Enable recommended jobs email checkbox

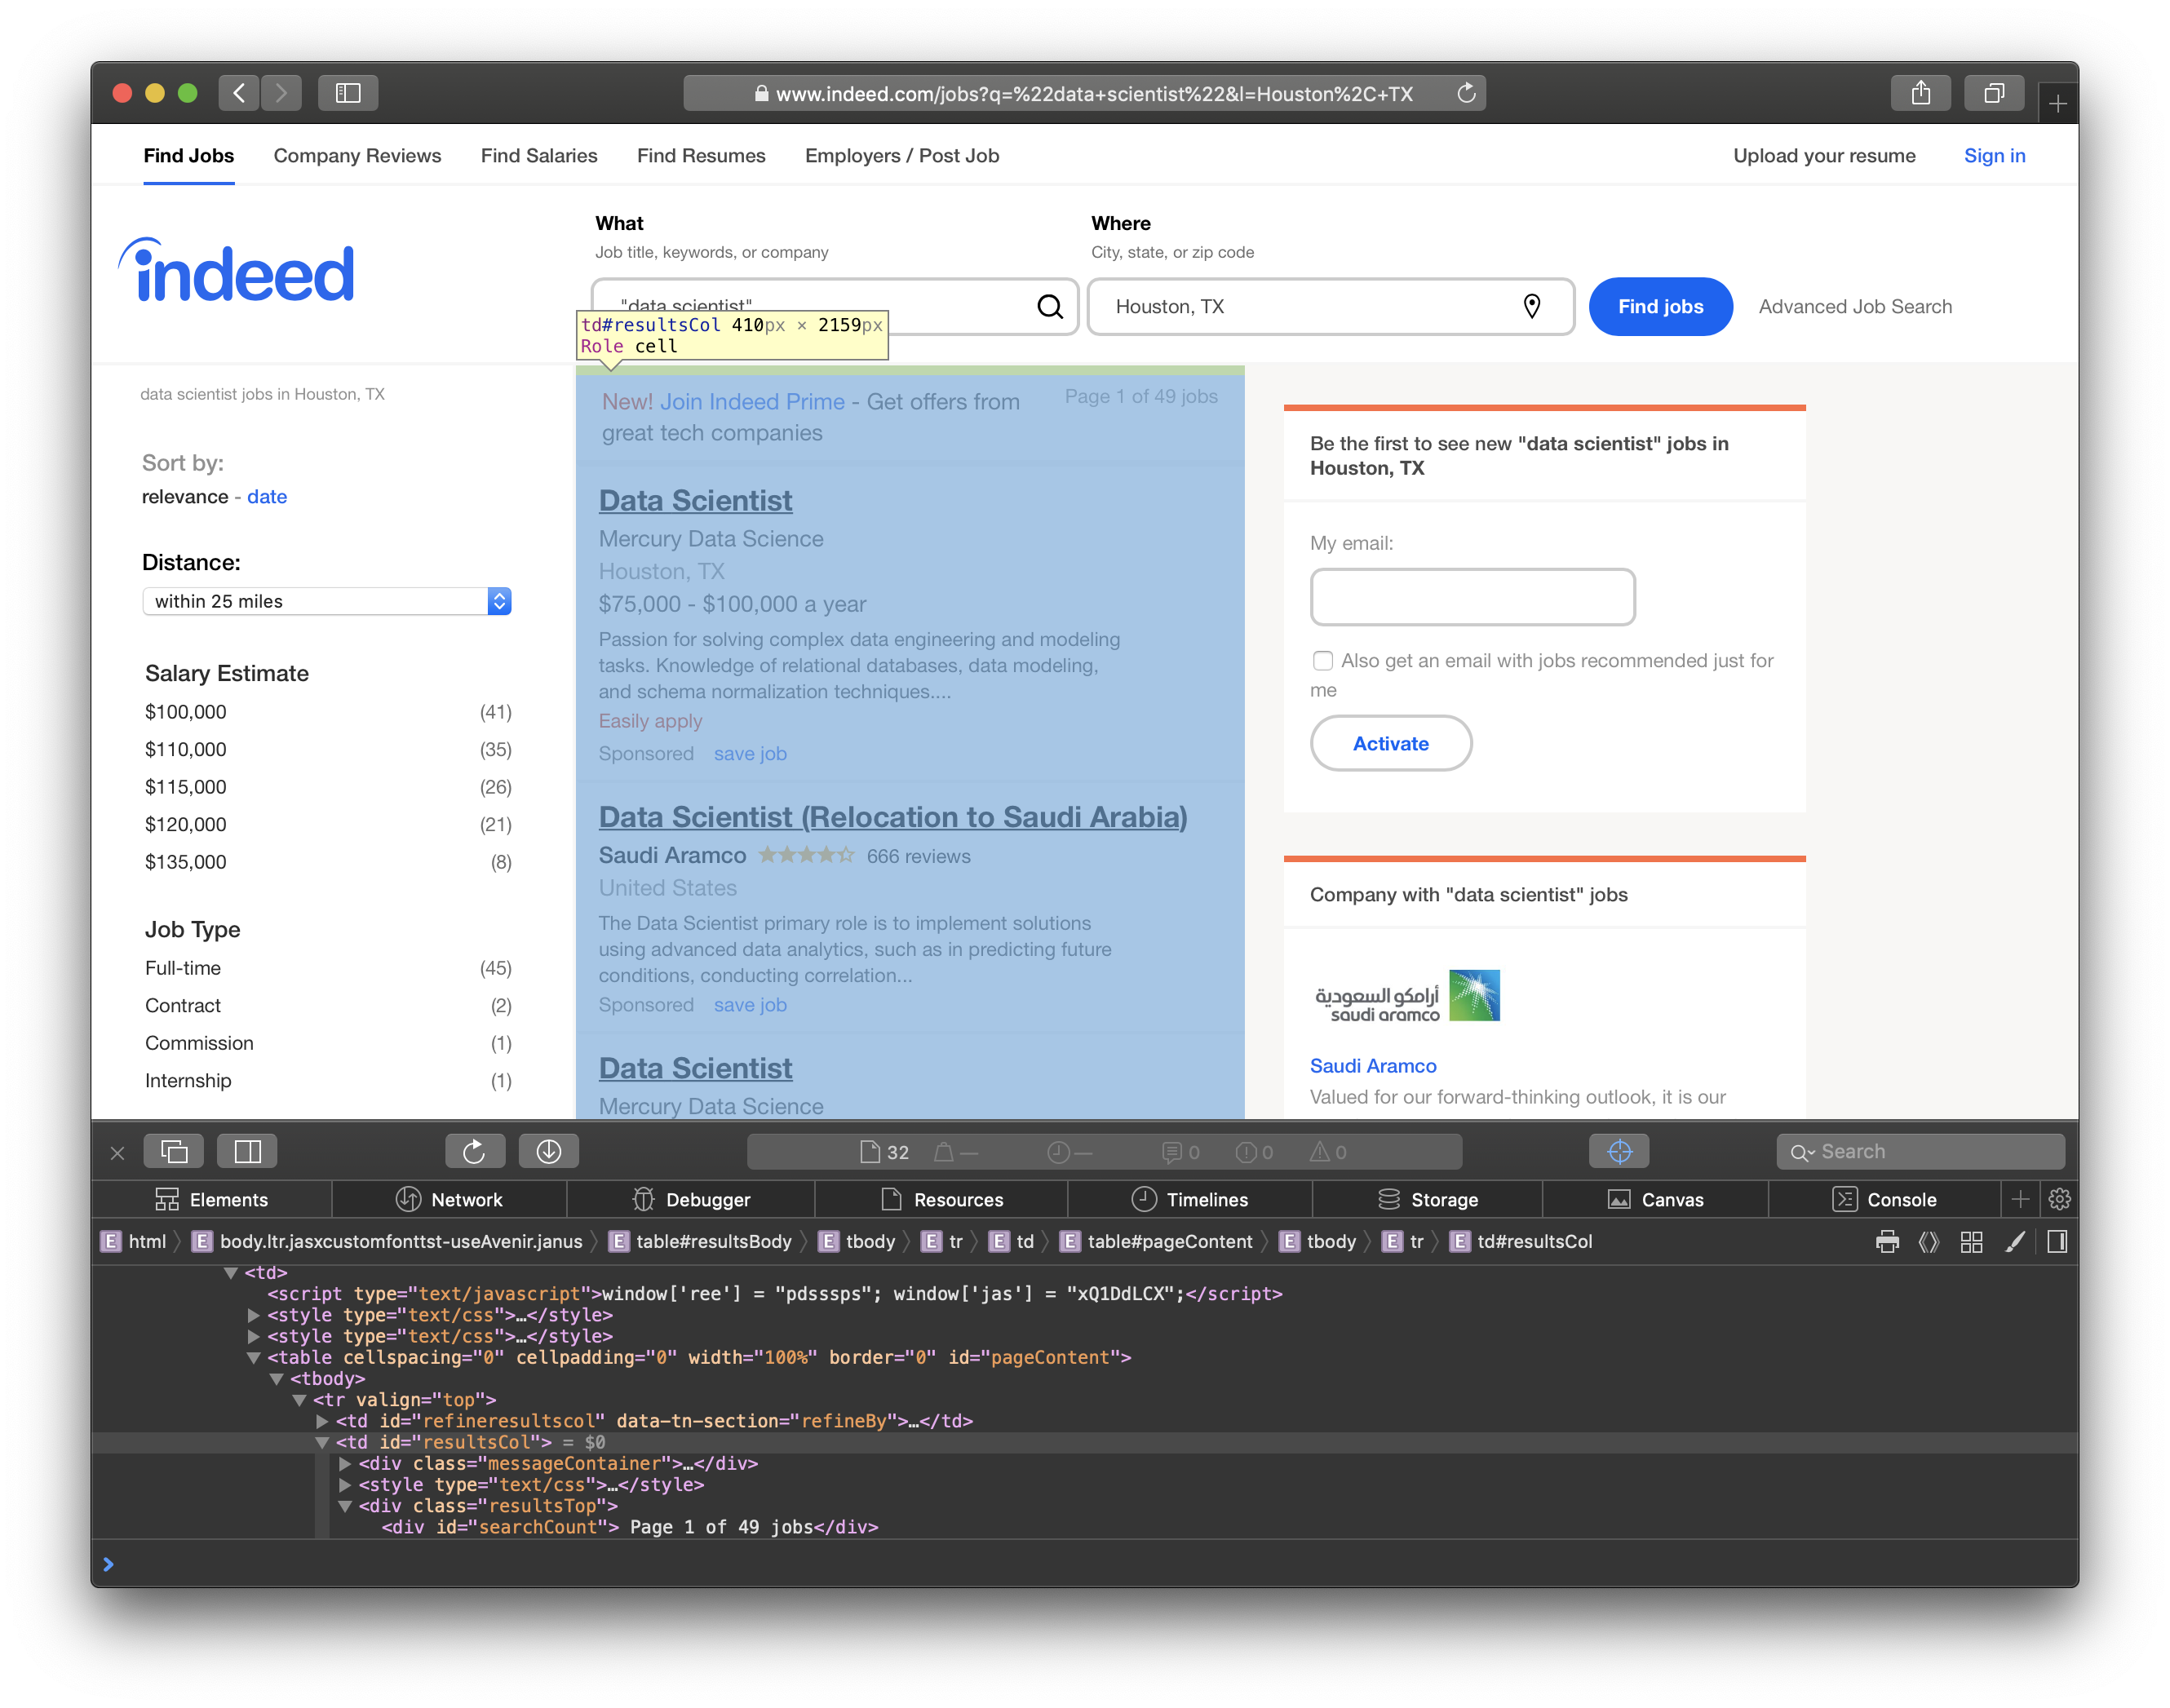pyautogui.click(x=1322, y=660)
